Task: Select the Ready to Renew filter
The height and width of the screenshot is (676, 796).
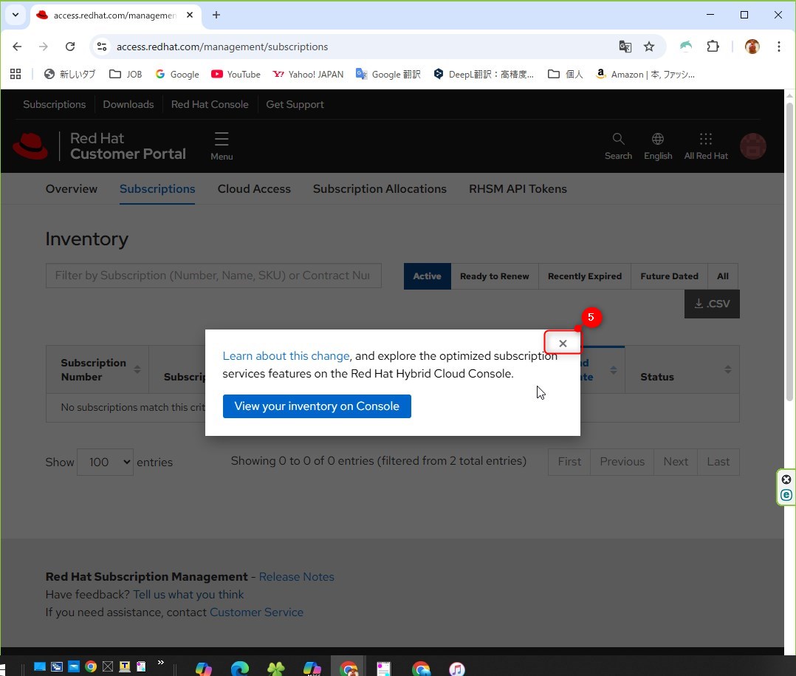Action: click(495, 276)
